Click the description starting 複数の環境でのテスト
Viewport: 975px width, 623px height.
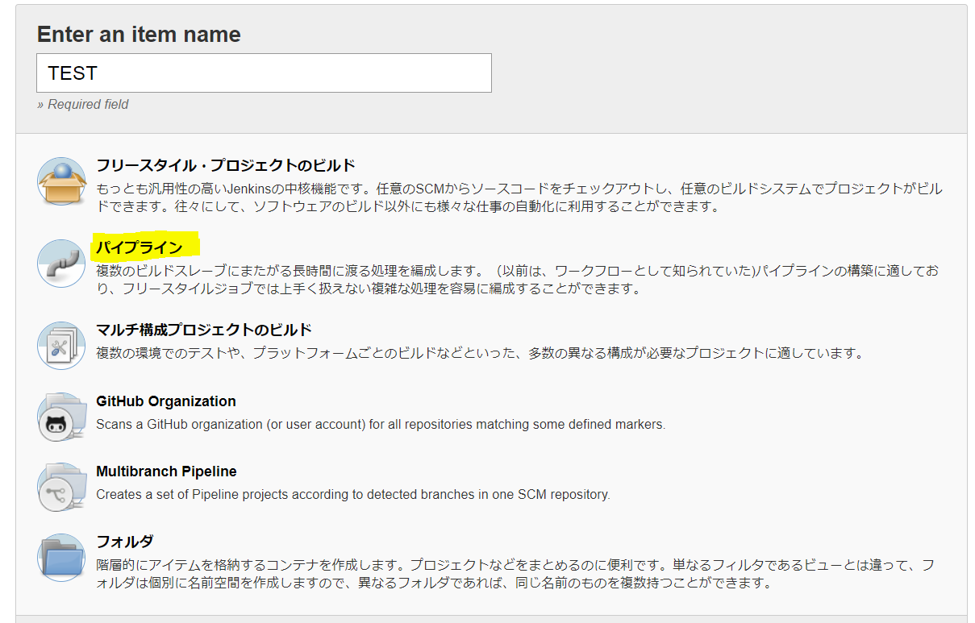click(480, 353)
